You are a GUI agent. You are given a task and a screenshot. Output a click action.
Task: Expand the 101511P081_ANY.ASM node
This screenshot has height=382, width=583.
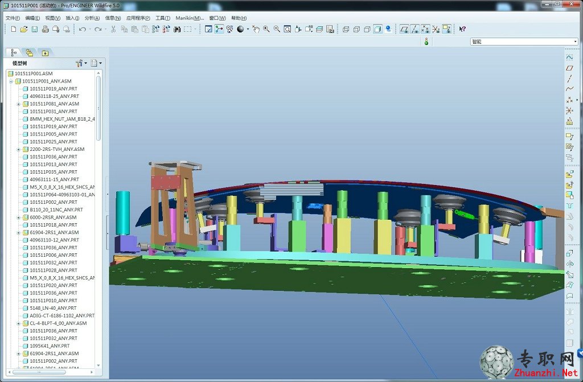(x=18, y=104)
